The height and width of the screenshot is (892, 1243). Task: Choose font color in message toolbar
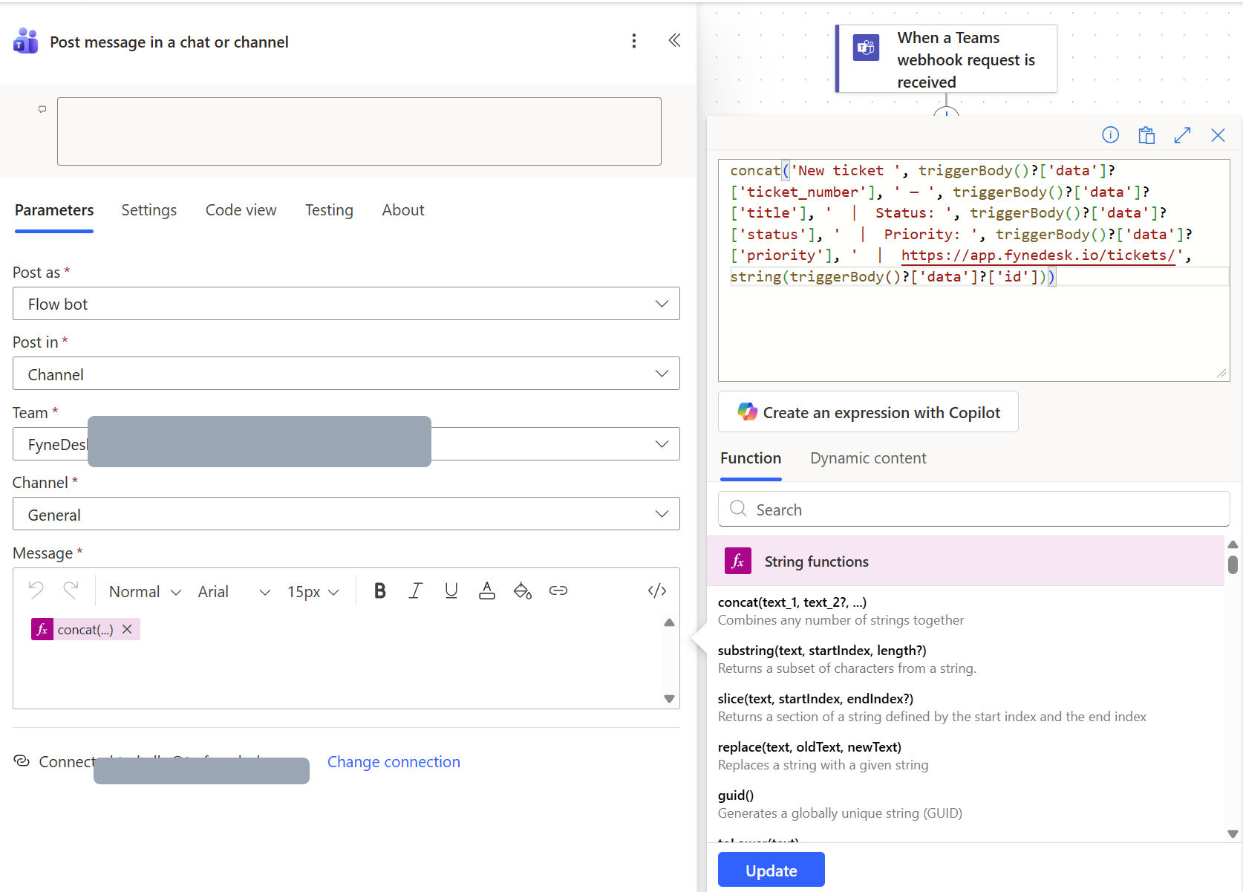486,590
